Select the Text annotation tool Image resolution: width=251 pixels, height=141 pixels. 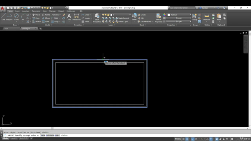pyautogui.click(x=69, y=17)
